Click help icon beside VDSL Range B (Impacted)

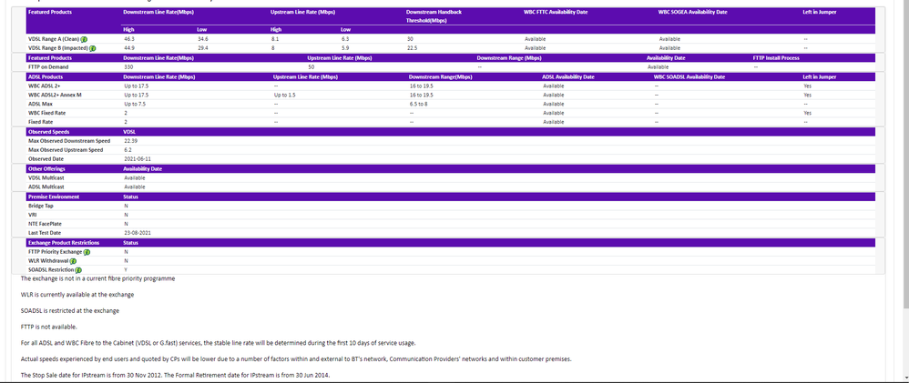93,49
